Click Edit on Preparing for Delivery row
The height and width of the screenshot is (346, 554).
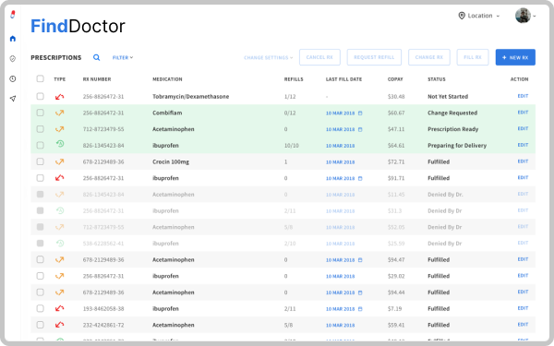[523, 145]
